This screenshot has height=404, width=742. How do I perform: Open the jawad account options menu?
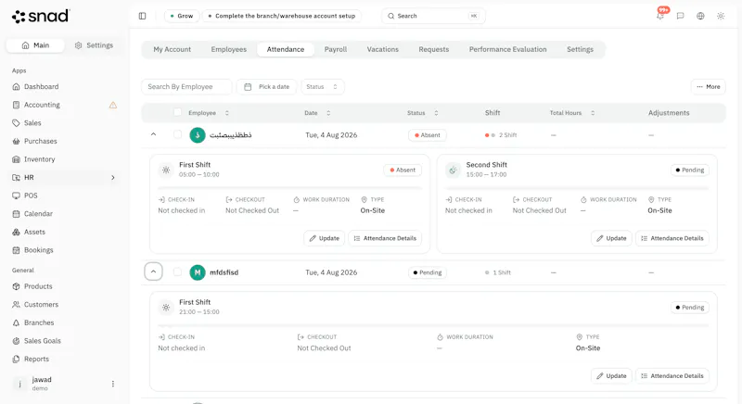(x=112, y=384)
